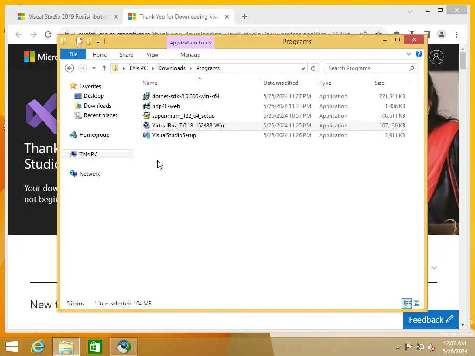Select Network in navigation pane
Viewport: 475px width, 356px height.
90,173
